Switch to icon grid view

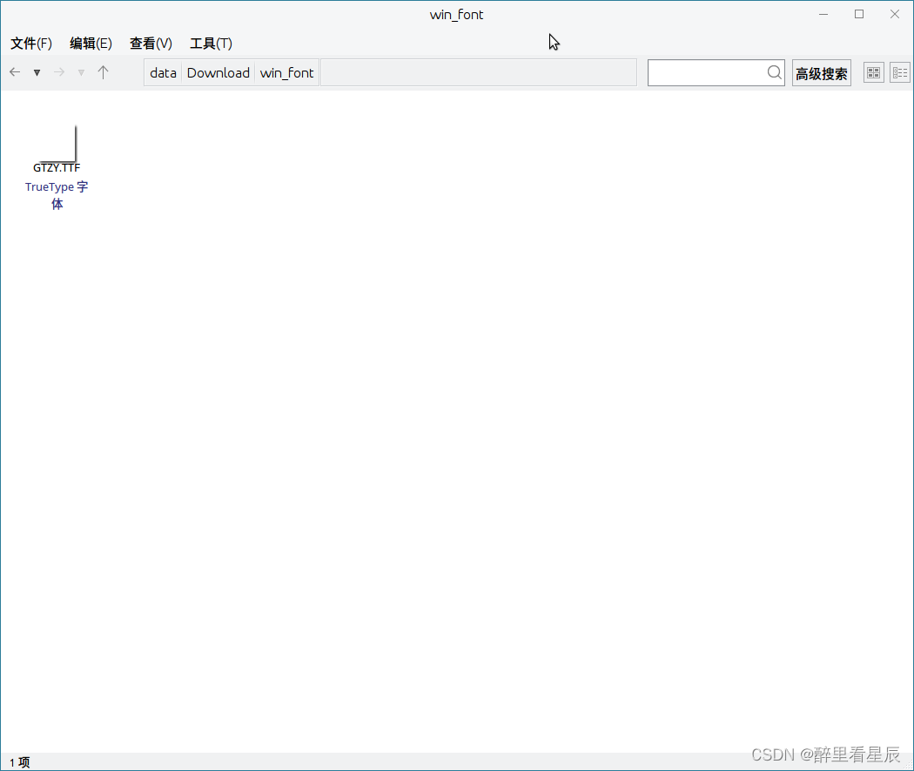(x=874, y=73)
